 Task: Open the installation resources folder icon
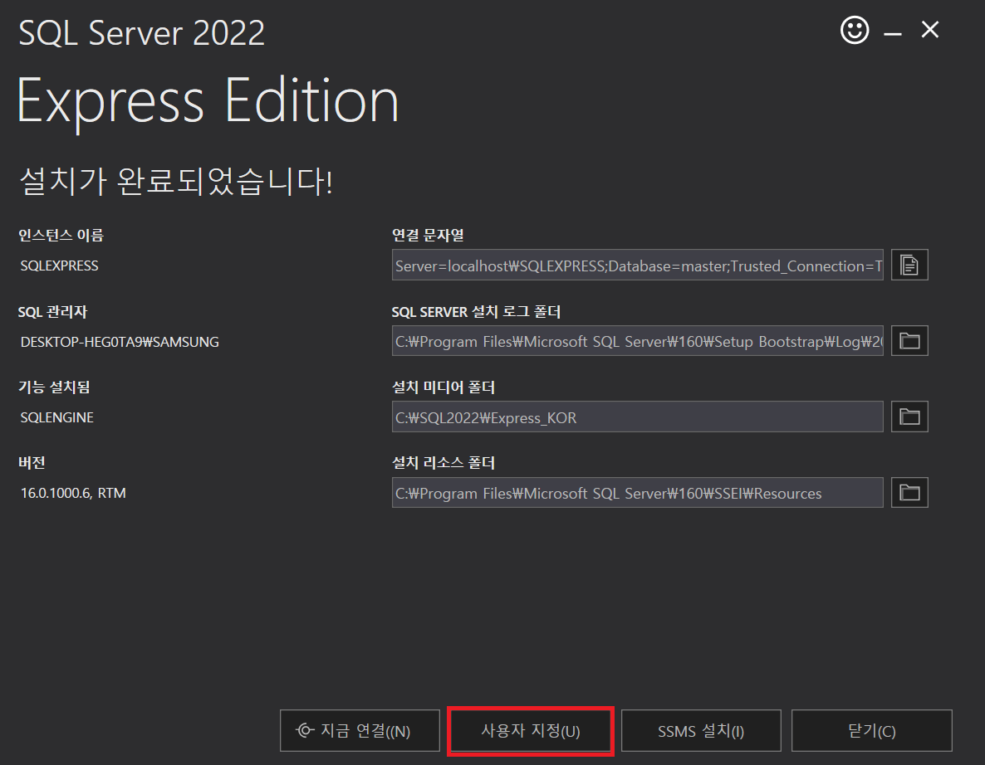(x=909, y=493)
